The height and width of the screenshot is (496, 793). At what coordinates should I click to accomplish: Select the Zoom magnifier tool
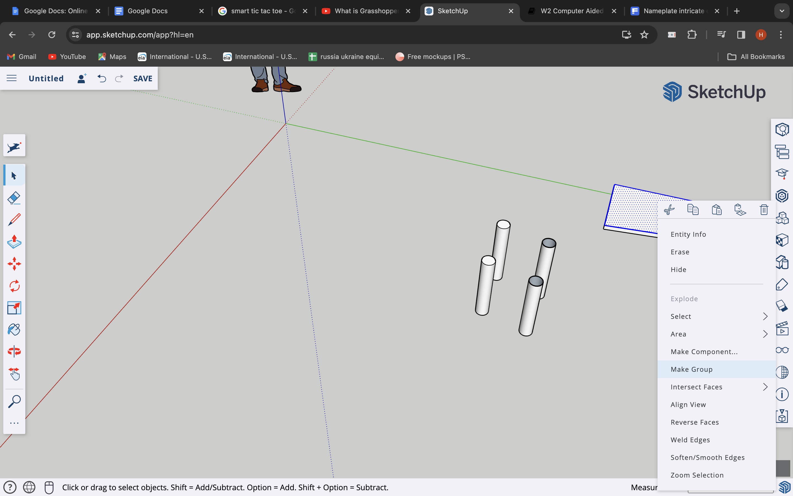[14, 401]
